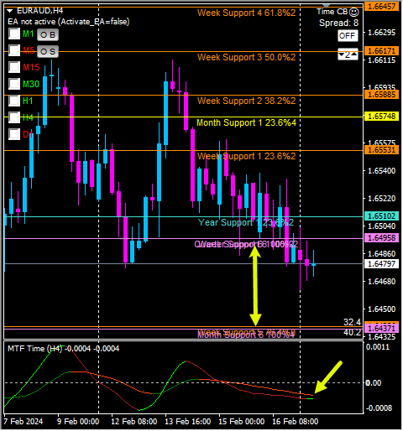Click the EA not active status text
This screenshot has height=431, width=403.
coord(69,22)
